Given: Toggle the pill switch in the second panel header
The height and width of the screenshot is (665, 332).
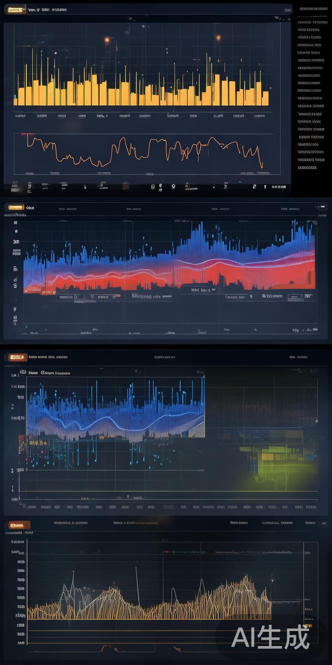Looking at the screenshot, I should (321, 207).
